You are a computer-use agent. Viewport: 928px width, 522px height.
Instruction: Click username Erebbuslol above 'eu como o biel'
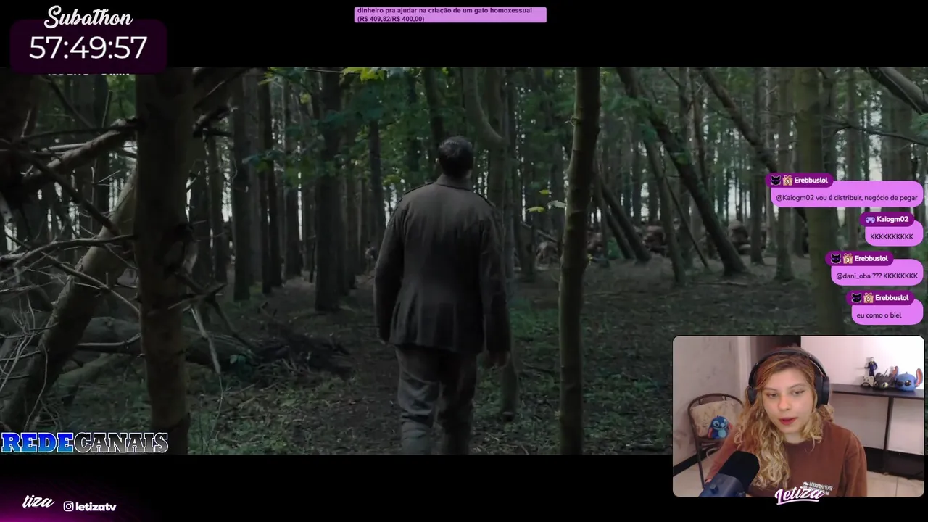(x=892, y=297)
